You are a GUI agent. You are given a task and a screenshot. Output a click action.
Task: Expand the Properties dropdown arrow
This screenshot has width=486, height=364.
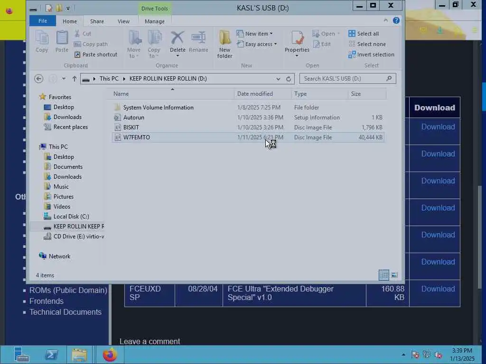point(297,56)
